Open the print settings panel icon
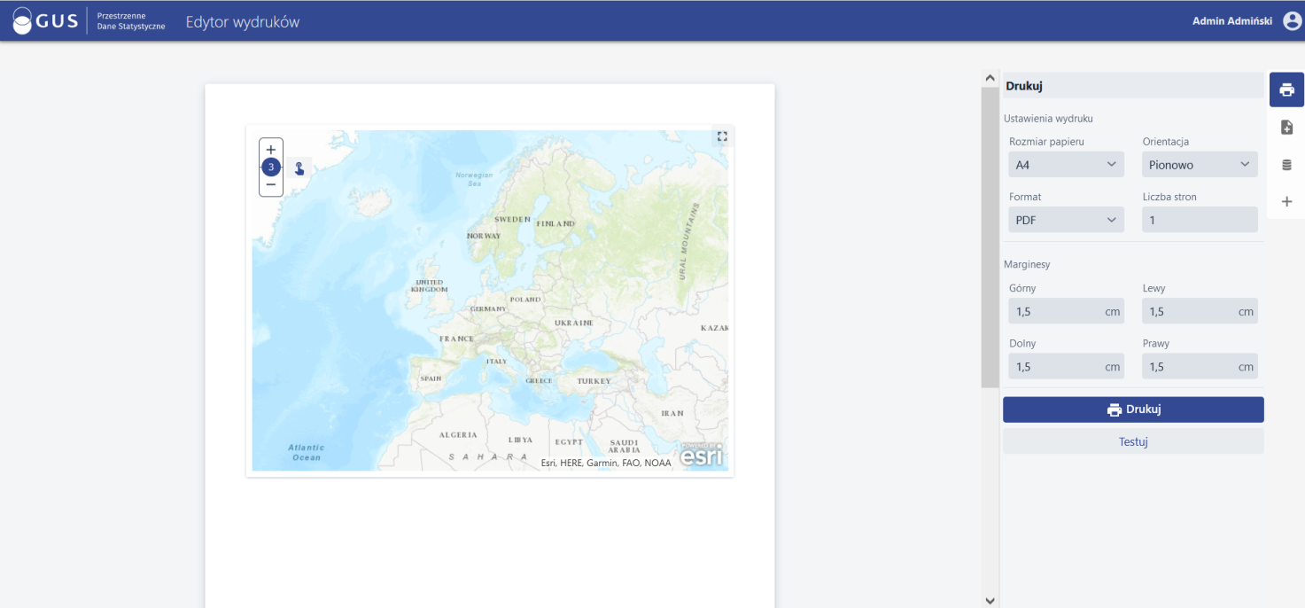 pos(1286,90)
